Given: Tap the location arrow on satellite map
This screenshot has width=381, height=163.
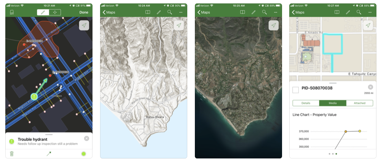Looking at the screenshot, I should (x=274, y=25).
